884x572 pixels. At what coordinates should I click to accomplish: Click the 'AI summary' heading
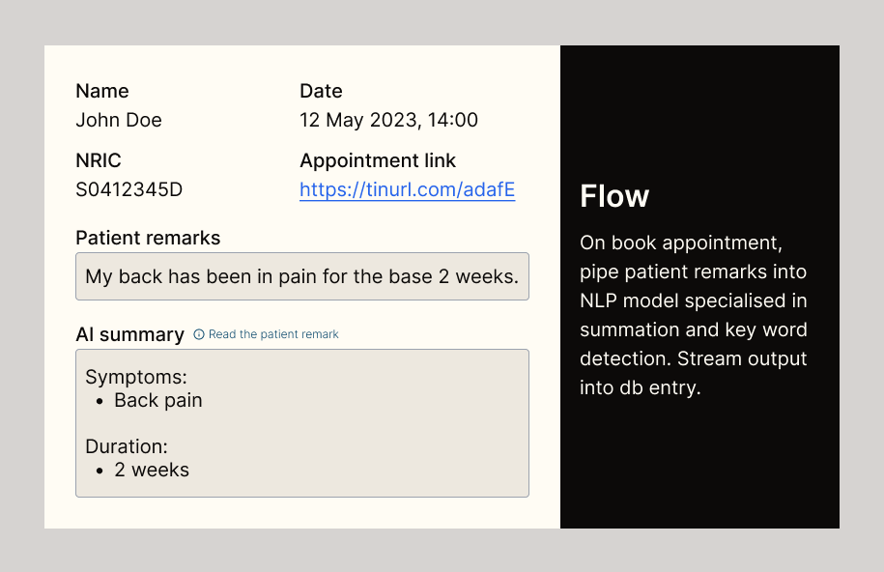click(x=129, y=334)
